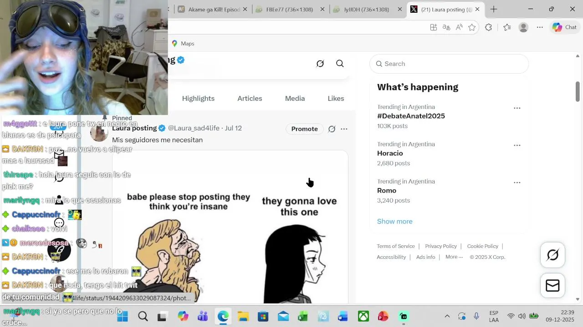This screenshot has height=327, width=583.
Task: Open Romo trending topic
Action: 387,190
